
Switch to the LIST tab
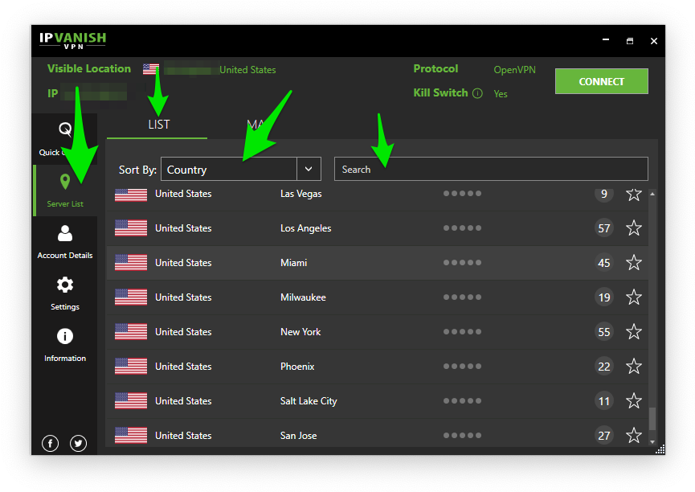(157, 125)
